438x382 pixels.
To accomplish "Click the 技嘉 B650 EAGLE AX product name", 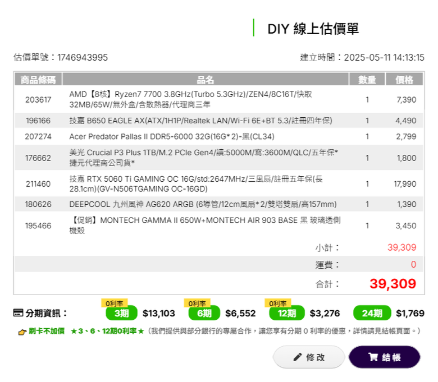I will [x=200, y=121].
